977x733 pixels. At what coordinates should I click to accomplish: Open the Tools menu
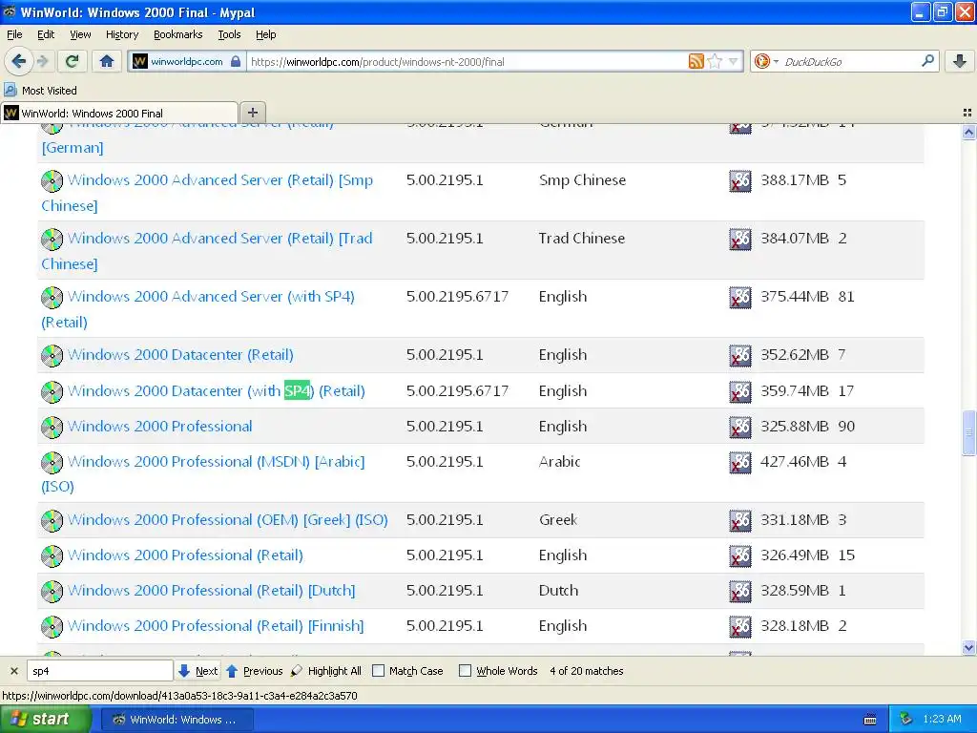click(x=229, y=34)
